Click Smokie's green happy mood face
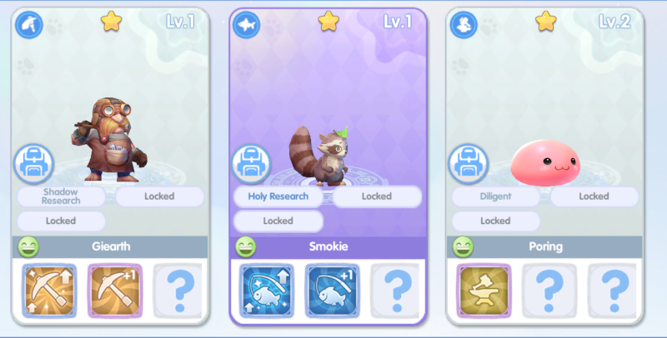 (x=245, y=246)
